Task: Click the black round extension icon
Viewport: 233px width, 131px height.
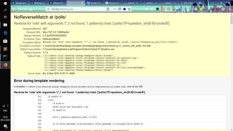Action: click(x=158, y=9)
